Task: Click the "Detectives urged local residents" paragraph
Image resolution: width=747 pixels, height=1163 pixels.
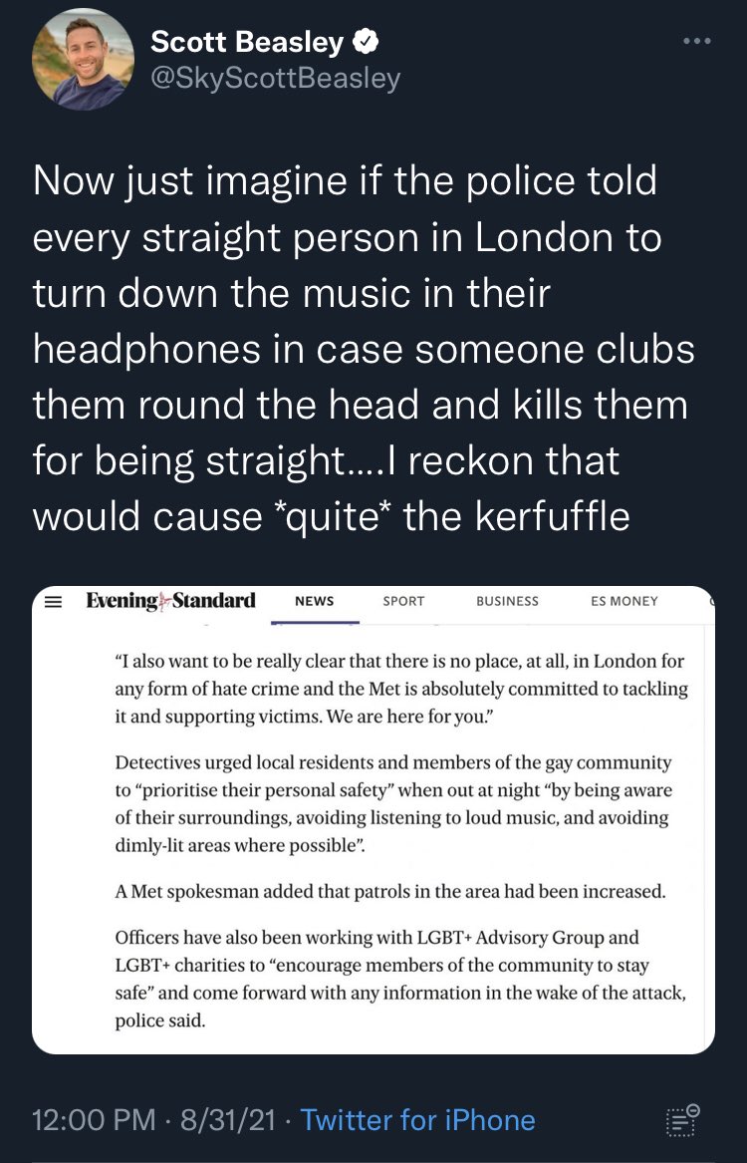Action: pyautogui.click(x=393, y=802)
